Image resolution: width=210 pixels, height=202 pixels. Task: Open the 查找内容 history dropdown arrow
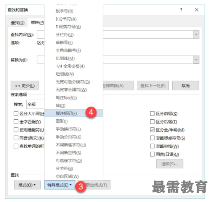[x=196, y=34]
